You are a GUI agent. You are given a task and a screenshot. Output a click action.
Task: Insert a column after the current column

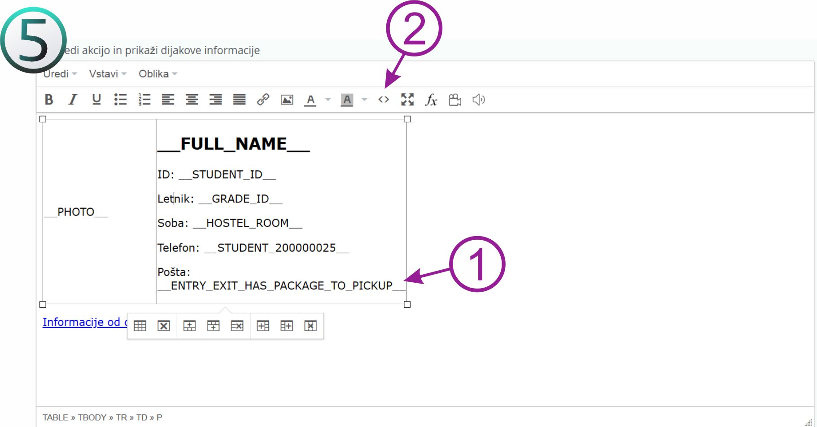click(x=287, y=326)
